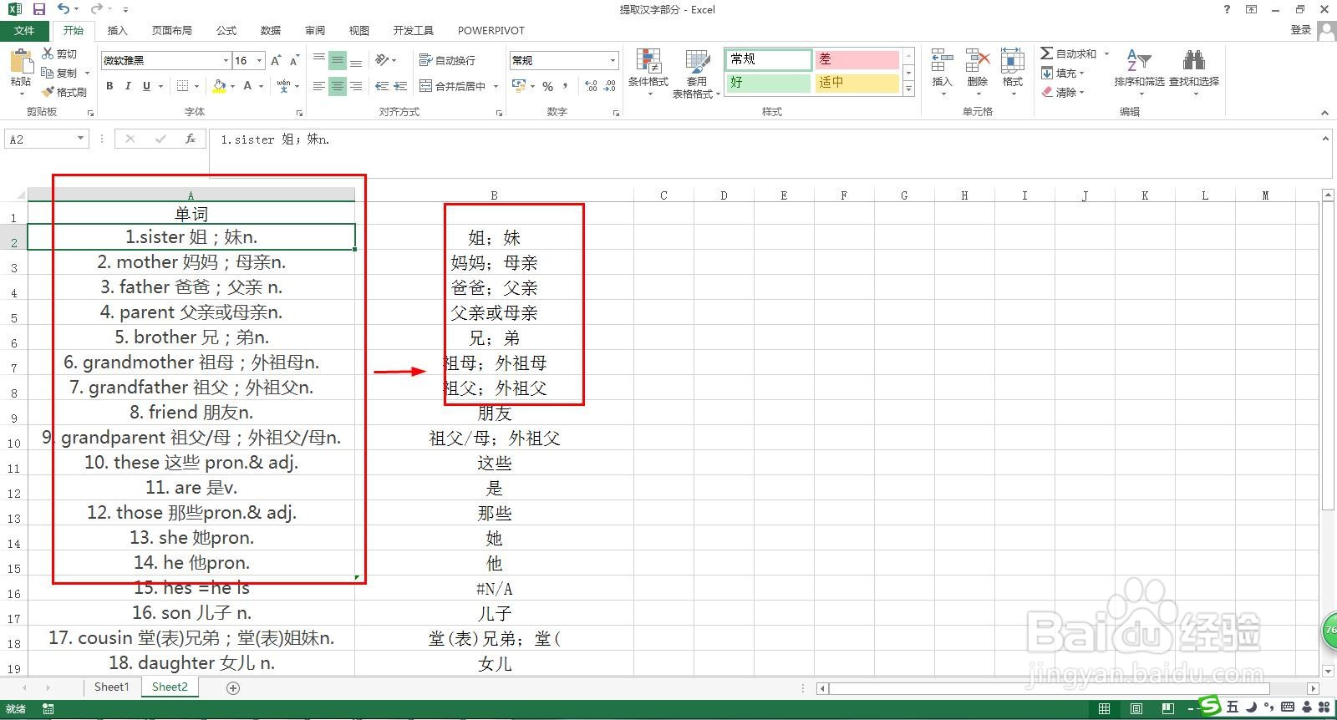
Task: Click the fx insert function button
Action: pos(191,139)
